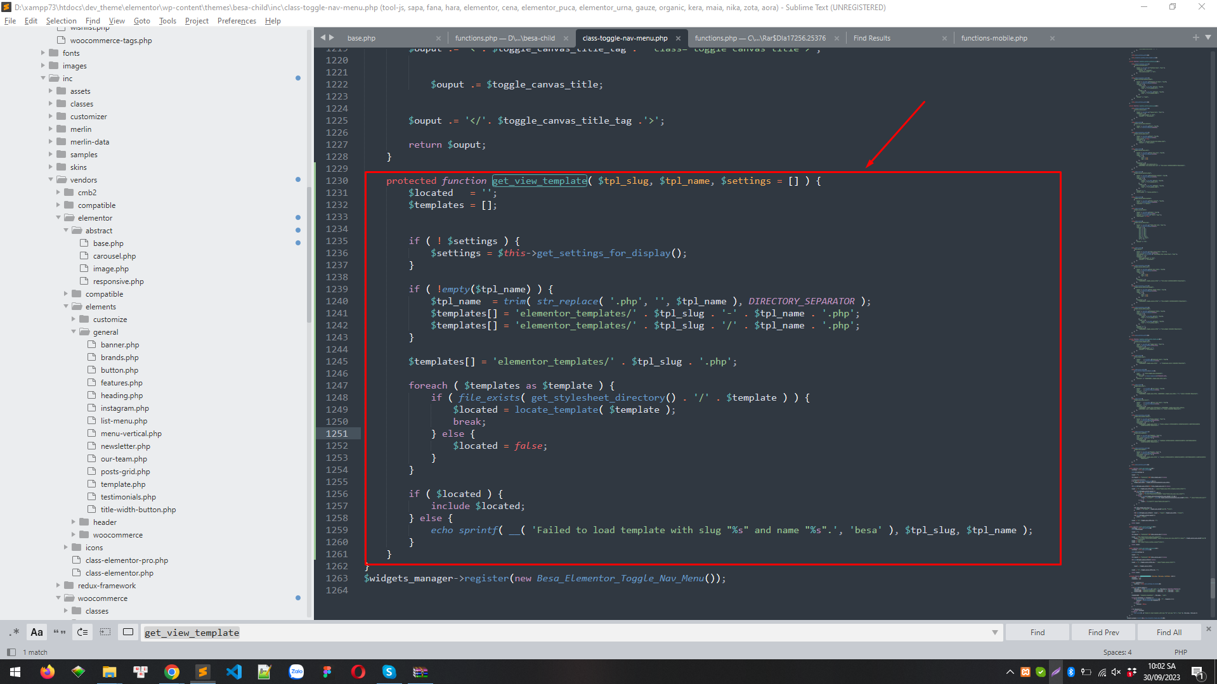Navigate to next tab with right arrow
Image resolution: width=1217 pixels, height=684 pixels.
click(x=332, y=37)
